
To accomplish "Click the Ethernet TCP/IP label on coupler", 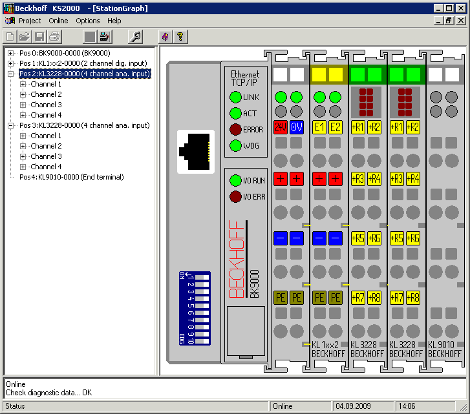I will coord(245,78).
